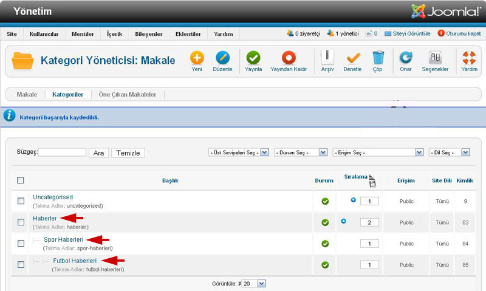Click the Temizle clear button

click(x=128, y=152)
